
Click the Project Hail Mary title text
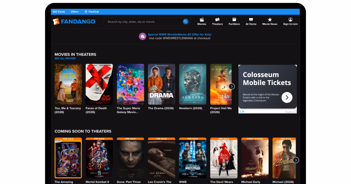click(221, 110)
